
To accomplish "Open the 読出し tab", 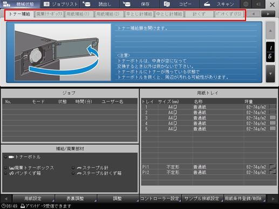I will (x=100, y=4).
